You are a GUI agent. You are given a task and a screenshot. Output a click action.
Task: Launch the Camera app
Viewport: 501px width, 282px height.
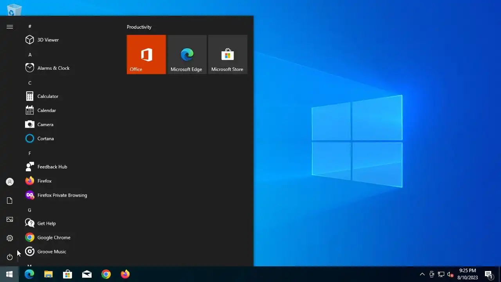tap(70, 125)
